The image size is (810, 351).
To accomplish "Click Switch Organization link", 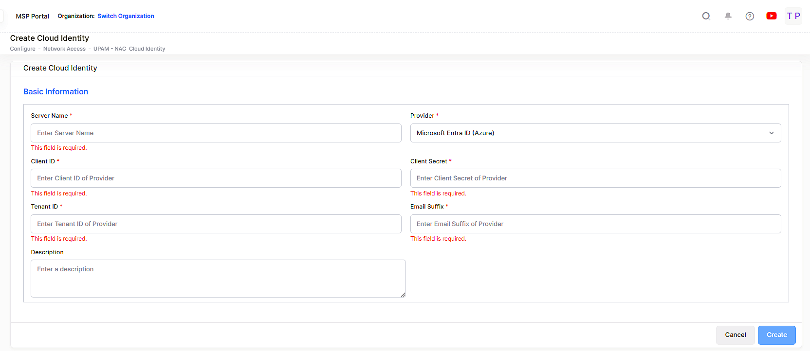I will (x=126, y=16).
